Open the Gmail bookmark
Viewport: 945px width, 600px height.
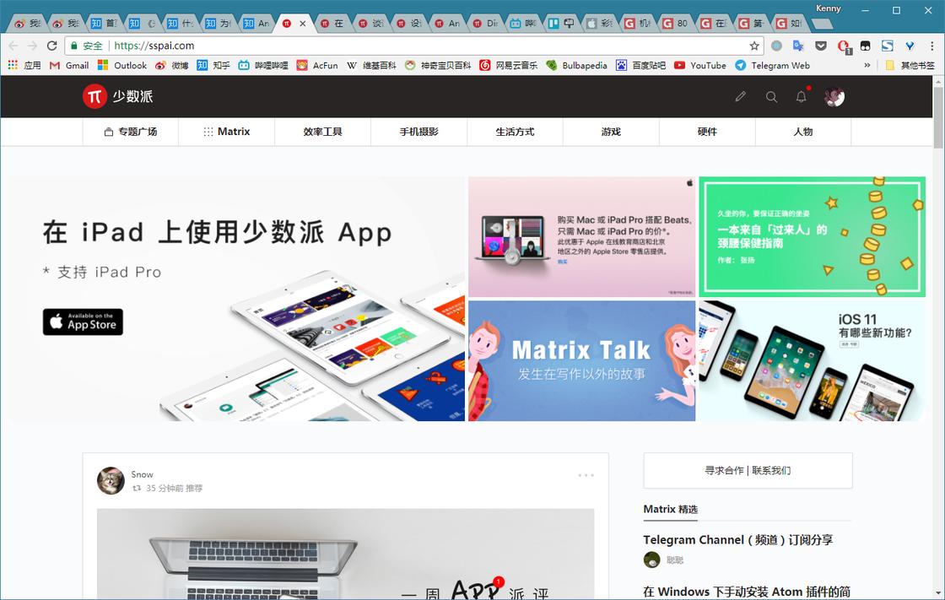tap(69, 65)
